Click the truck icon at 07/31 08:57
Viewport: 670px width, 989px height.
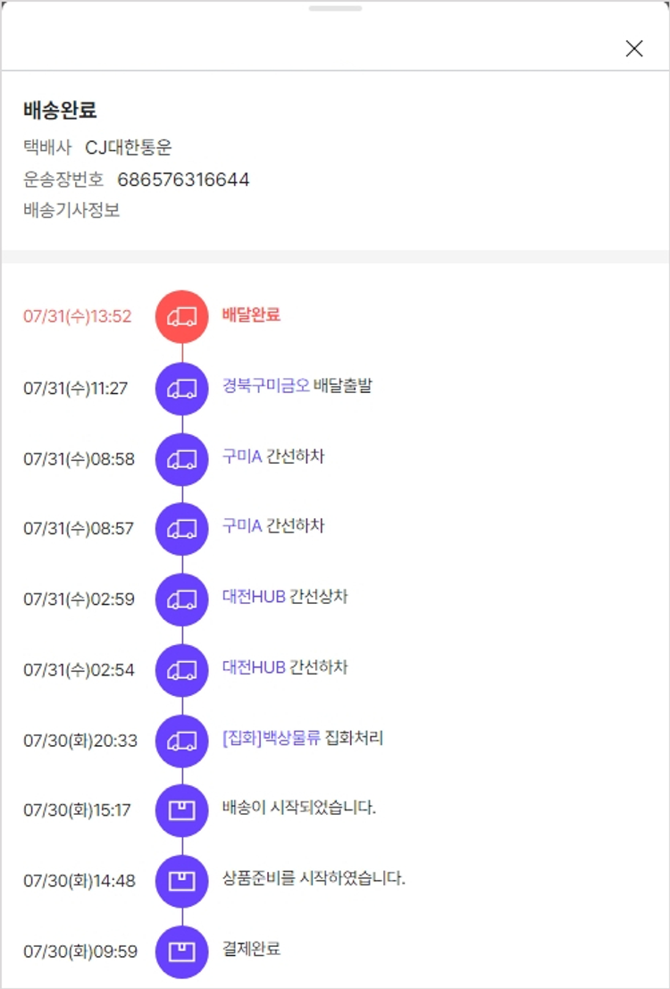(x=182, y=528)
